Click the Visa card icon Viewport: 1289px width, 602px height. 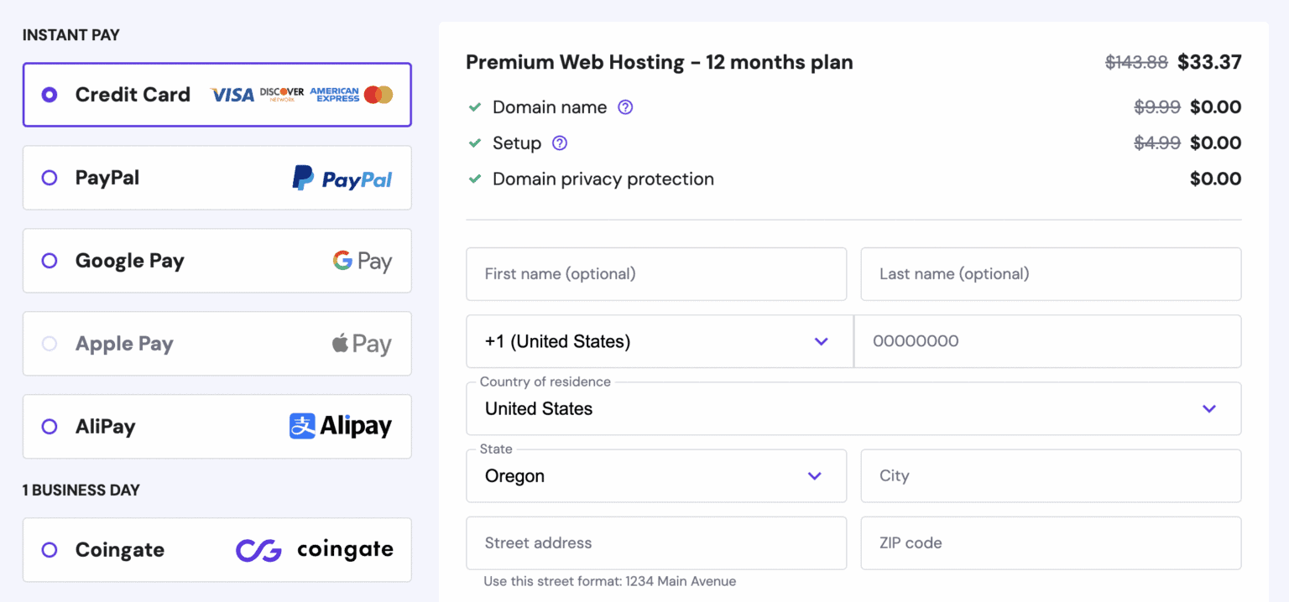click(x=232, y=95)
